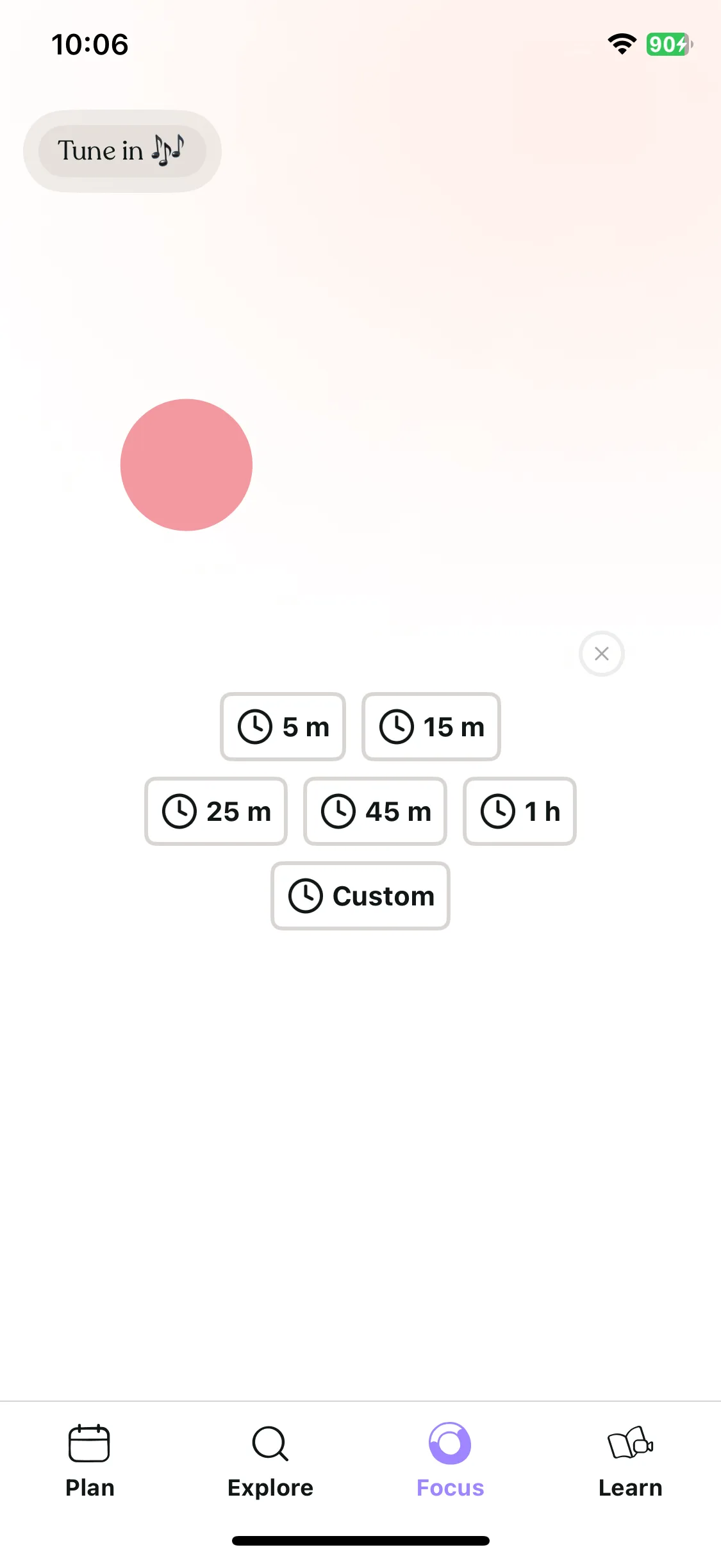Tap the Explore magnifier icon
The height and width of the screenshot is (1561, 721).
270,1443
